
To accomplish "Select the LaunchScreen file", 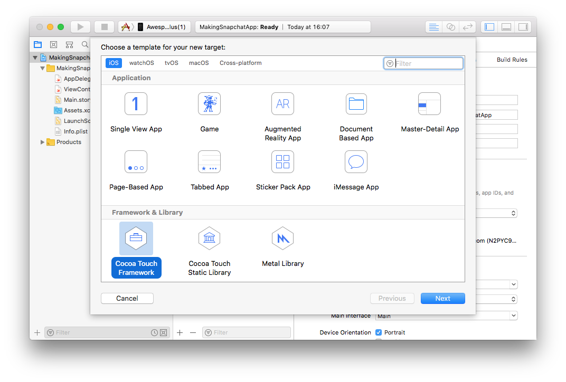I will (x=72, y=121).
